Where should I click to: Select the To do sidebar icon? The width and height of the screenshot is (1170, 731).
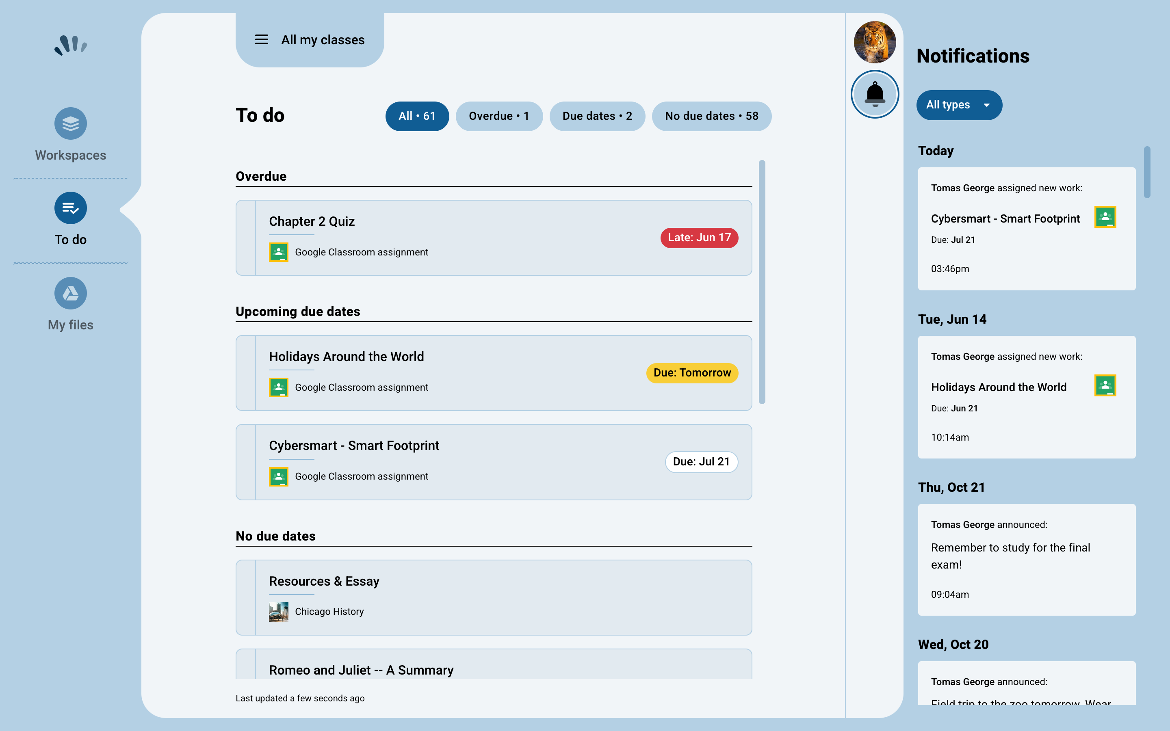[x=70, y=208]
